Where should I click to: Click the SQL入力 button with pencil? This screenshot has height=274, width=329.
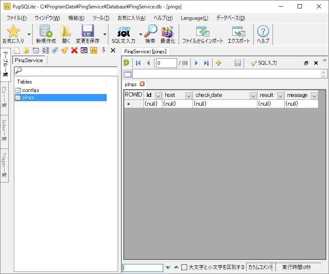point(264,63)
